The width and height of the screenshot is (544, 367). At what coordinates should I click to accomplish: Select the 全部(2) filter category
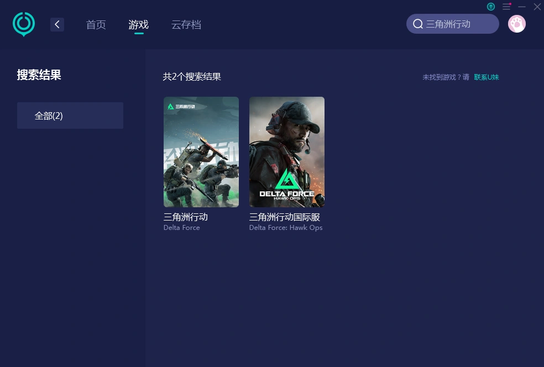(x=70, y=116)
